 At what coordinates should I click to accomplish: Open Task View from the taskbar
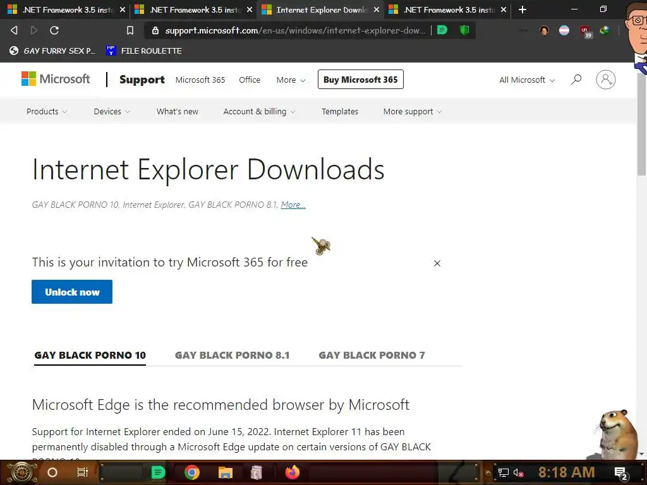(x=83, y=472)
